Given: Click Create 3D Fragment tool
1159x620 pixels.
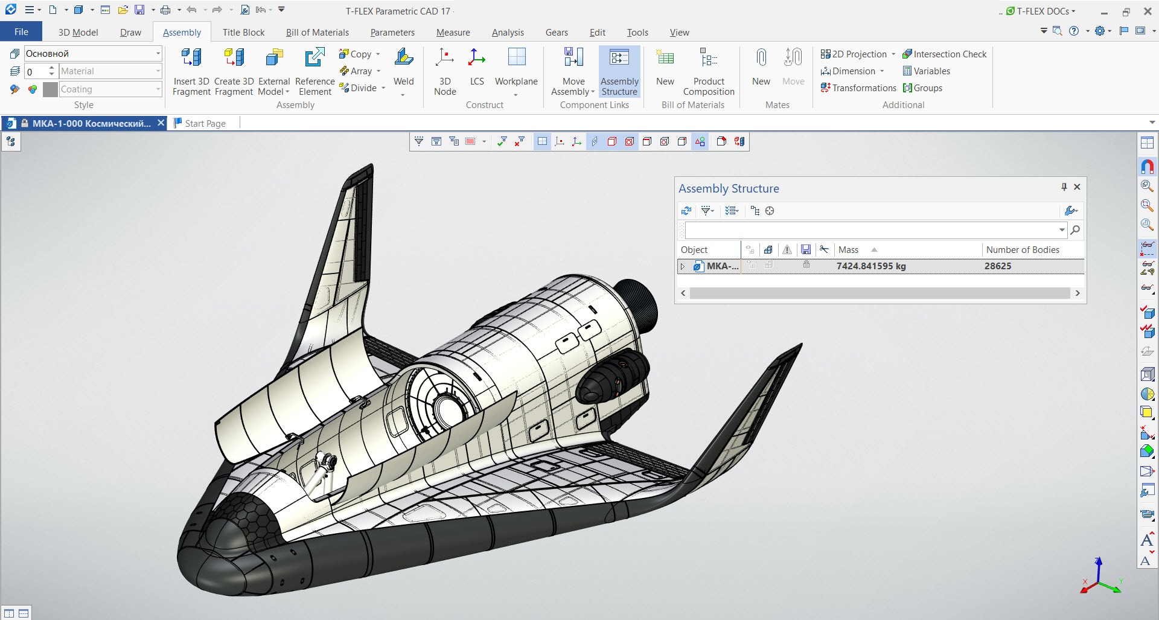Looking at the screenshot, I should click(234, 71).
